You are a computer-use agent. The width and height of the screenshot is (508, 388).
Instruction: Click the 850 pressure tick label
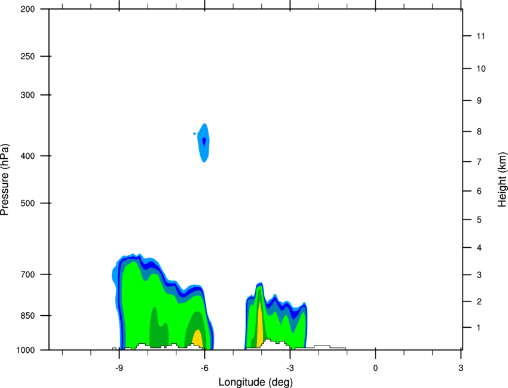click(27, 316)
